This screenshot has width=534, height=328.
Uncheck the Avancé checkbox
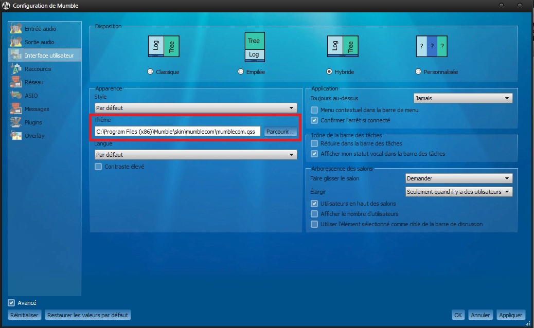coord(12,302)
